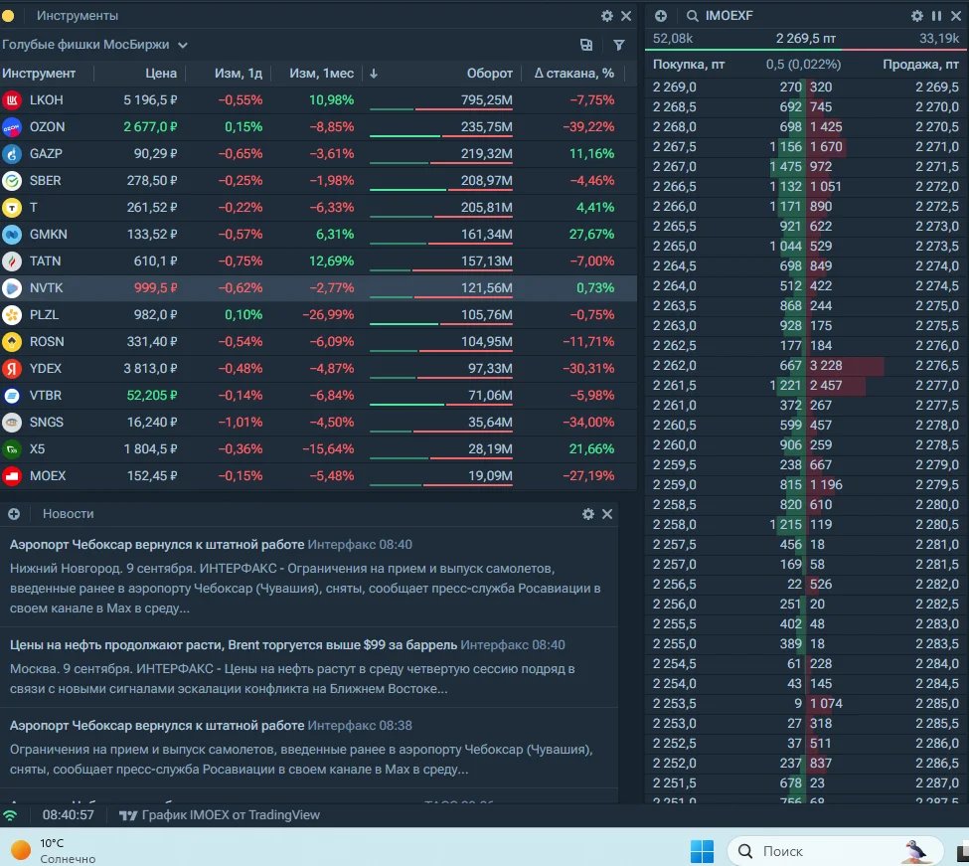Image resolution: width=969 pixels, height=866 pixels.
Task: Click LKOH turnover bar 795,25M
Action: coord(441,109)
